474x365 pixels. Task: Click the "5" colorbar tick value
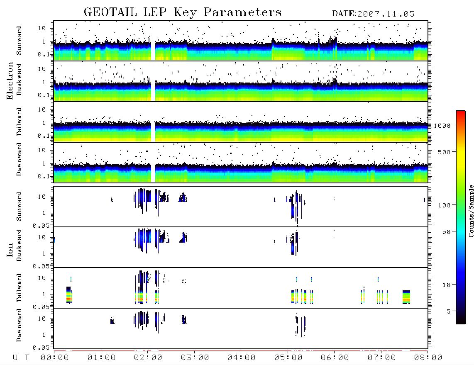click(x=448, y=311)
